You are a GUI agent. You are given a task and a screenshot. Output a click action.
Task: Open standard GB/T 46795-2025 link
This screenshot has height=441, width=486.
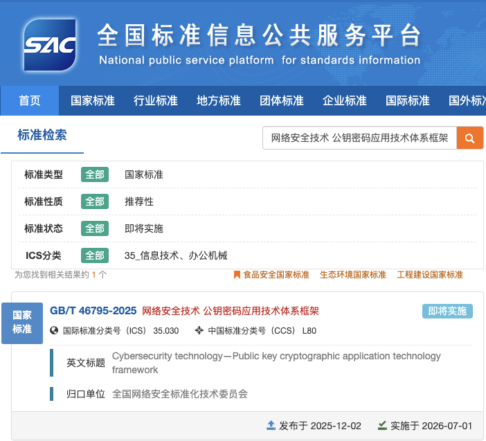coord(93,311)
